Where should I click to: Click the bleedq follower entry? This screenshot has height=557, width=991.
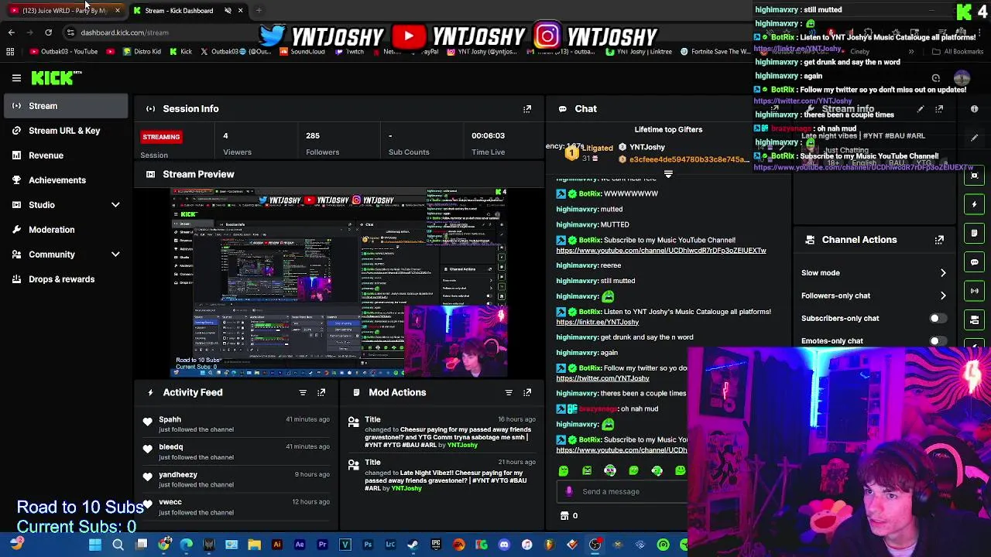(238, 452)
